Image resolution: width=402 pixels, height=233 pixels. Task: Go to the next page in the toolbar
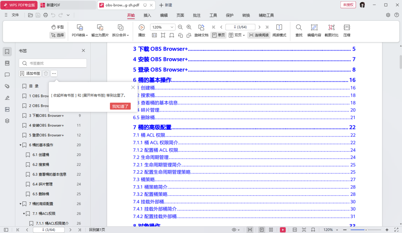[259, 27]
